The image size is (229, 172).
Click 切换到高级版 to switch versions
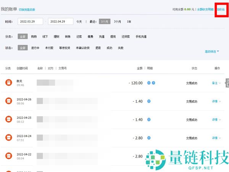click(27, 9)
